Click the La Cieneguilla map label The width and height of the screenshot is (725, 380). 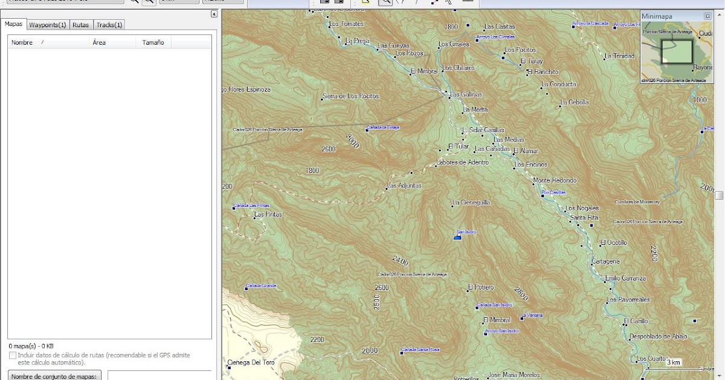[x=471, y=203]
